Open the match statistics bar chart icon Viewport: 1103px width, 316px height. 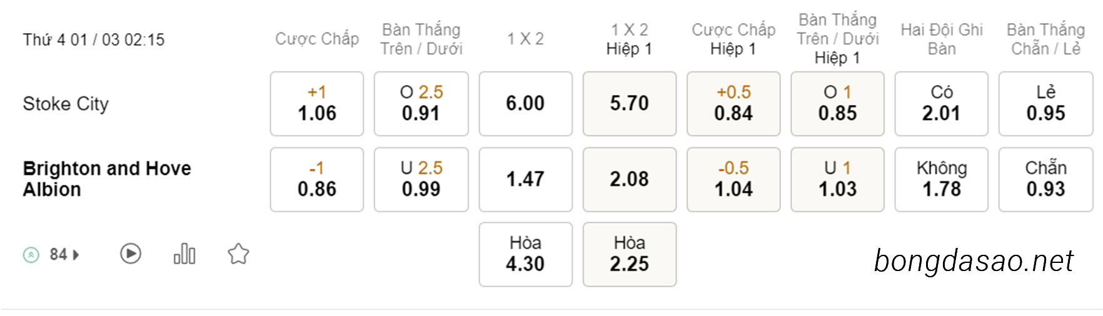(184, 254)
